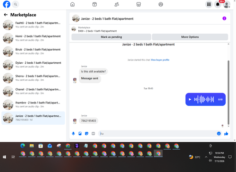This screenshot has width=236, height=172.
Task: Open Task View on the taskbar
Action: [x=13, y=157]
